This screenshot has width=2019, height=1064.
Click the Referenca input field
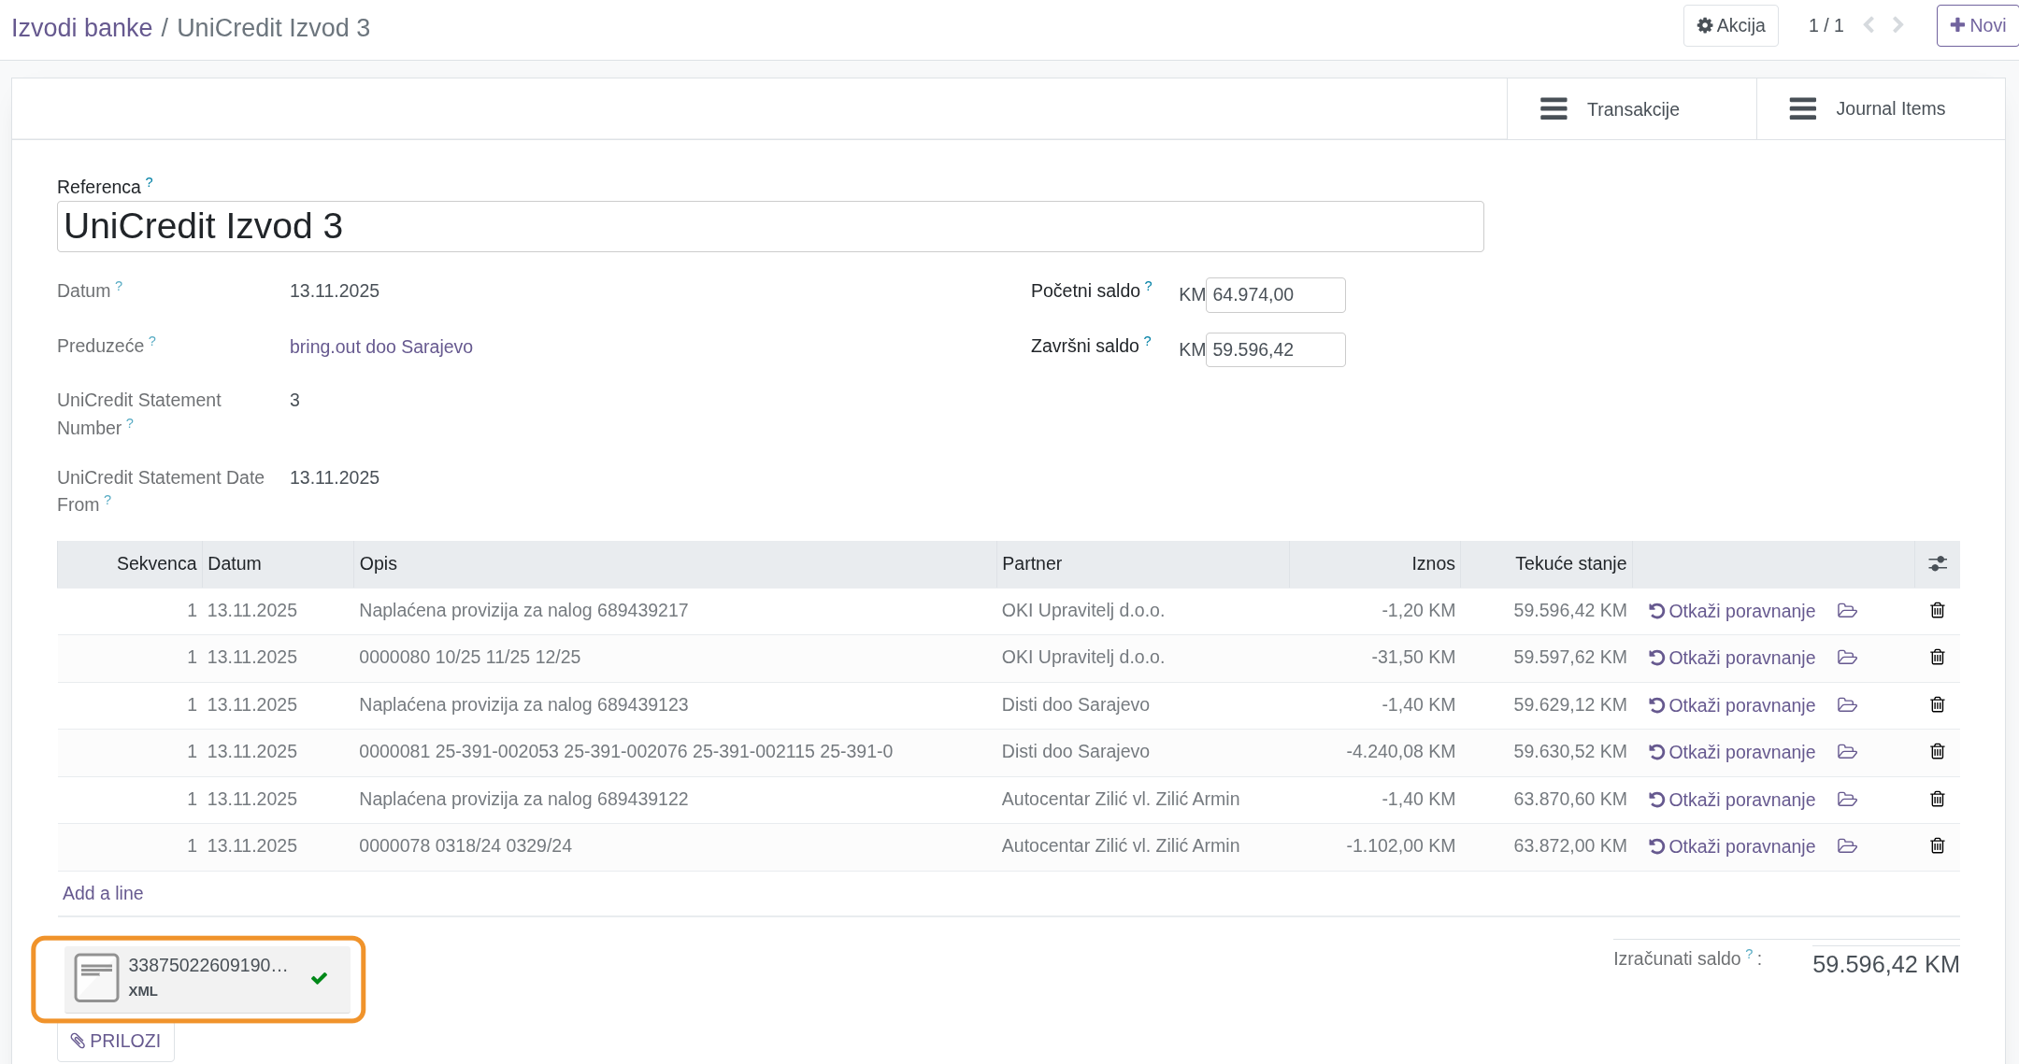[769, 226]
